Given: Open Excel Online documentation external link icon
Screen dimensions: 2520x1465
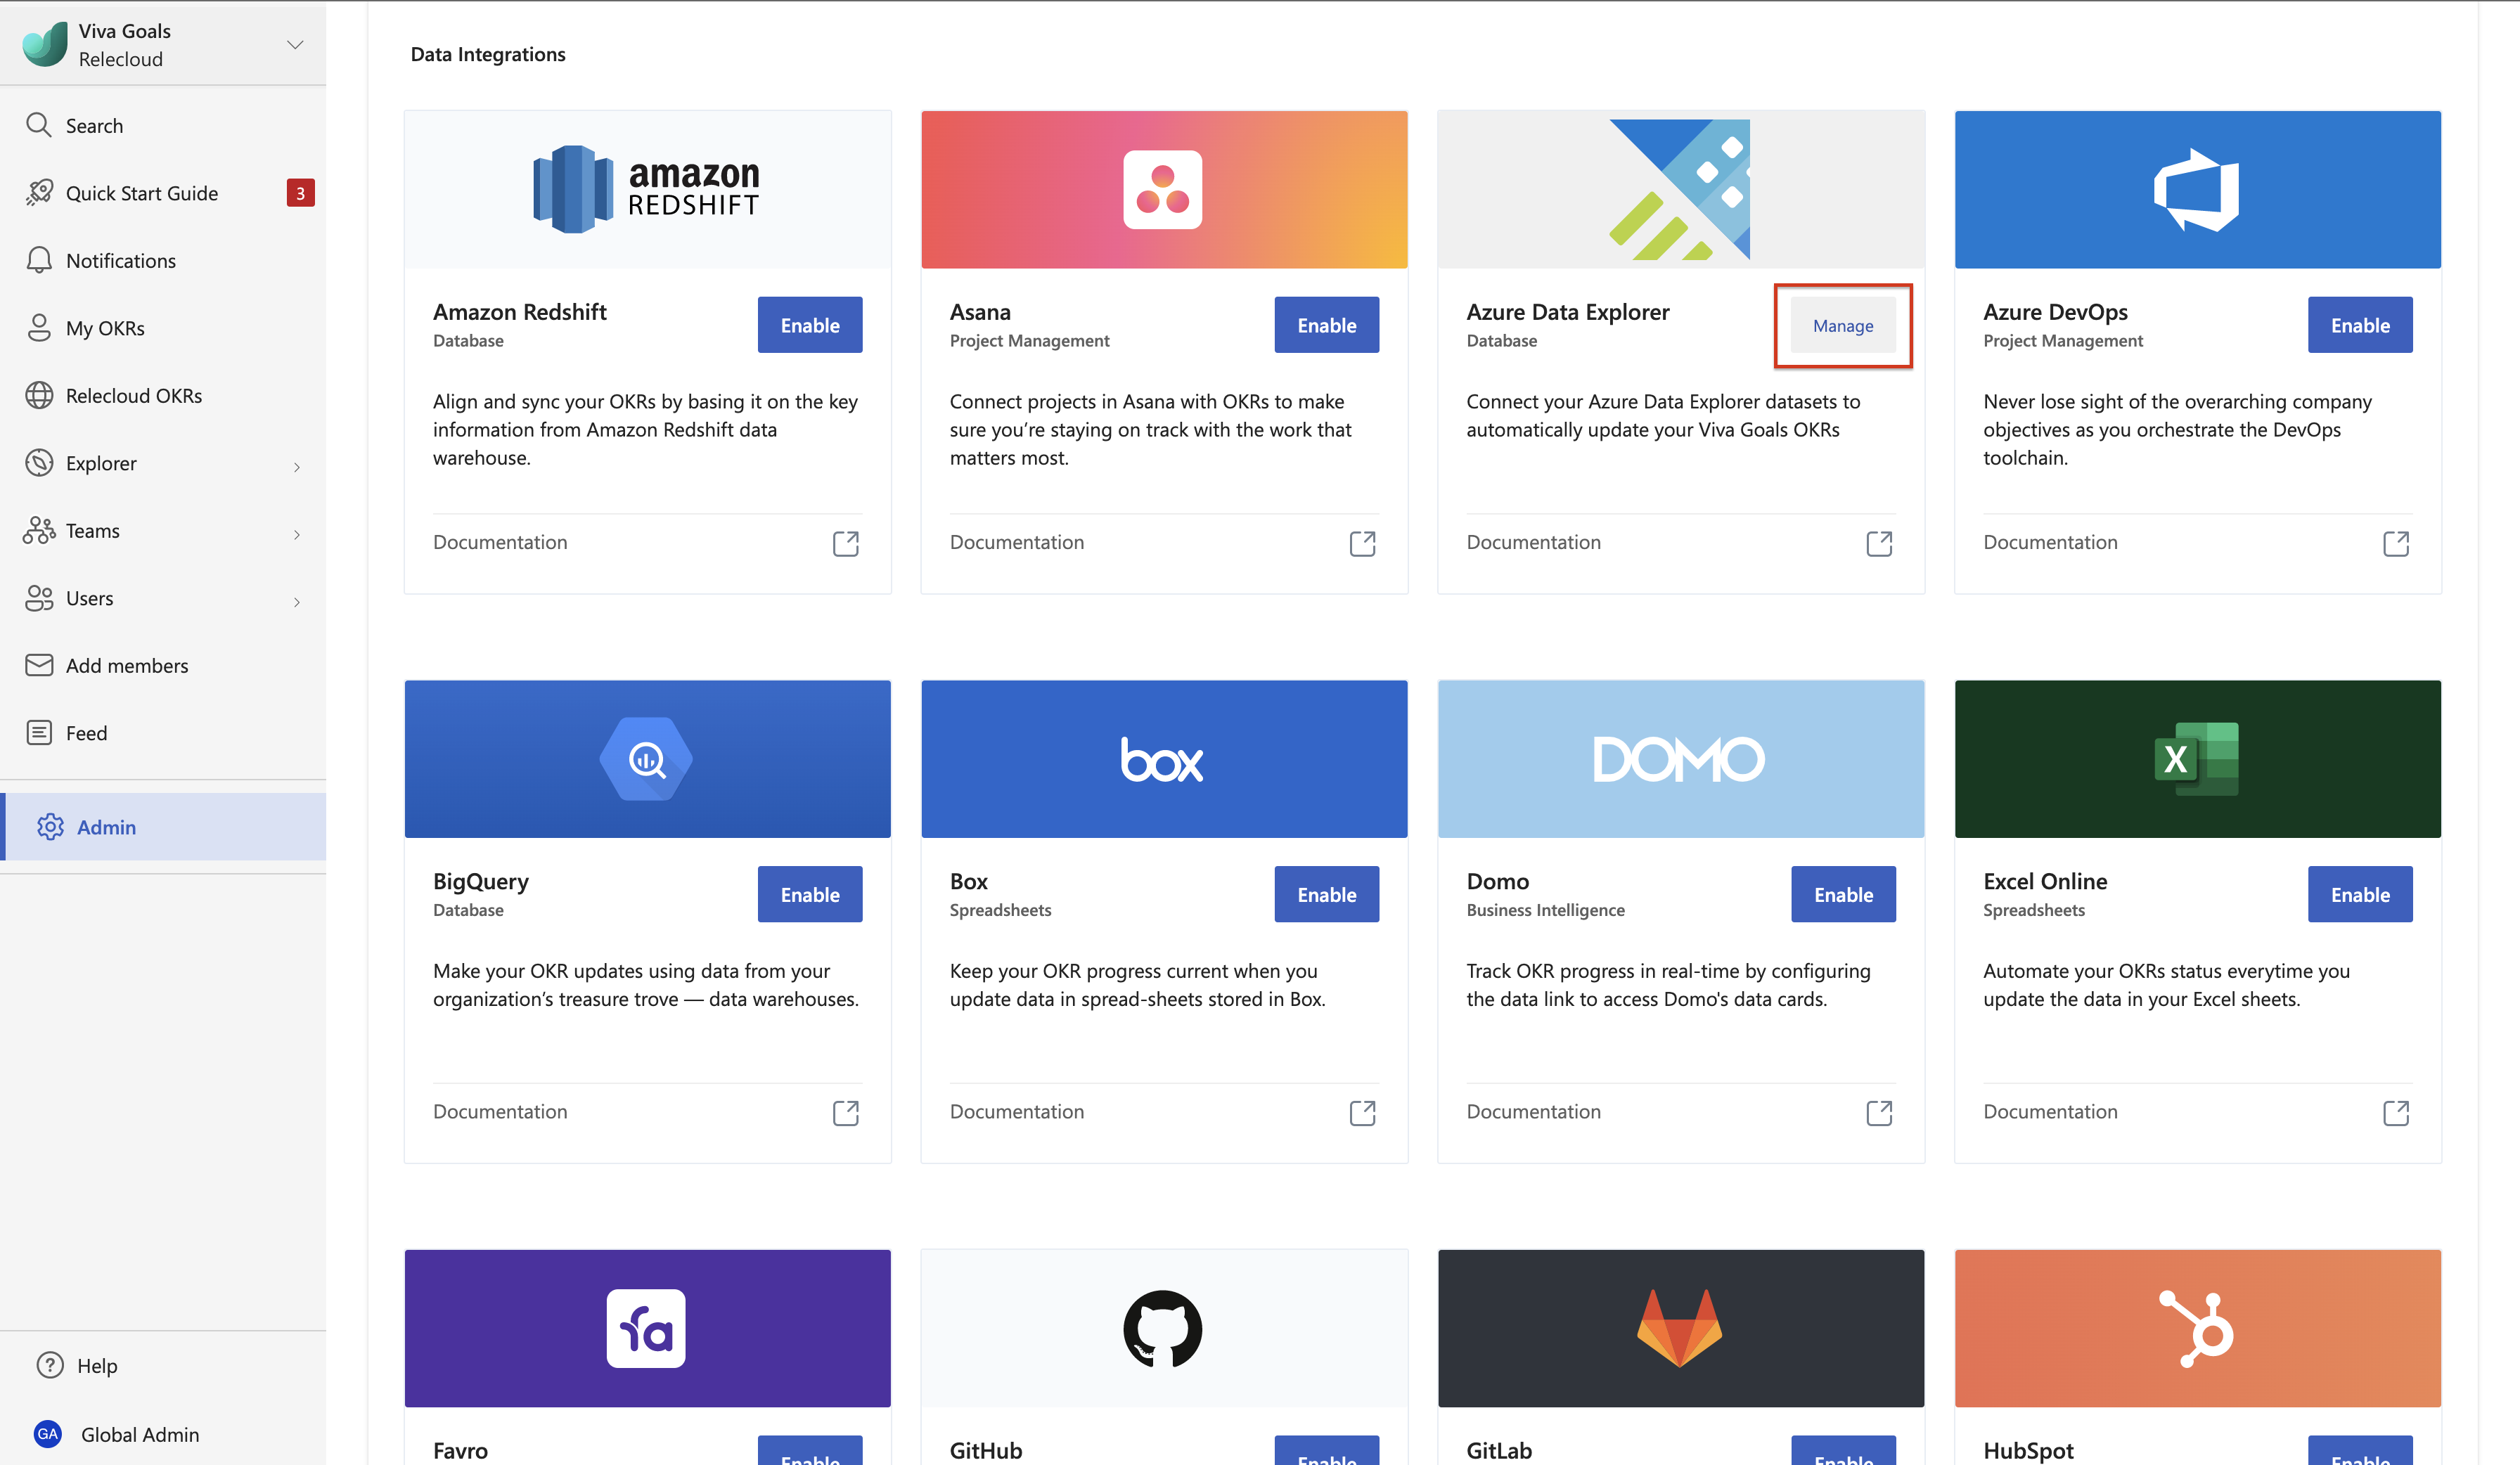Looking at the screenshot, I should [x=2395, y=1112].
